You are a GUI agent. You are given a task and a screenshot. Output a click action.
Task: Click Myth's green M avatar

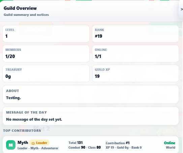pos(11,145)
